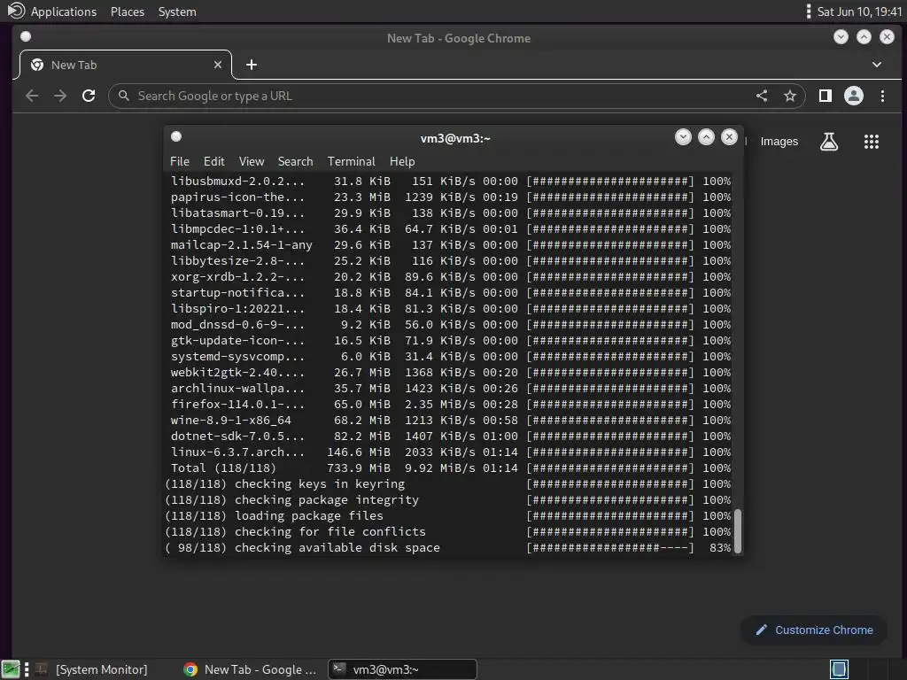This screenshot has width=907, height=680.
Task: Close the New Tab tab
Action: click(218, 65)
